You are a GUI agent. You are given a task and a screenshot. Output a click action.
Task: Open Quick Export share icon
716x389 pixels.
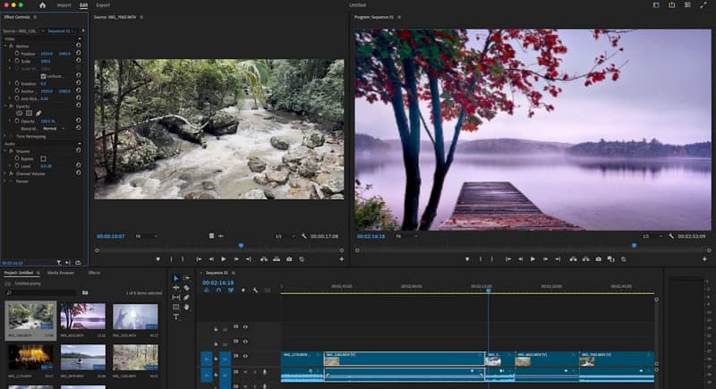click(672, 5)
